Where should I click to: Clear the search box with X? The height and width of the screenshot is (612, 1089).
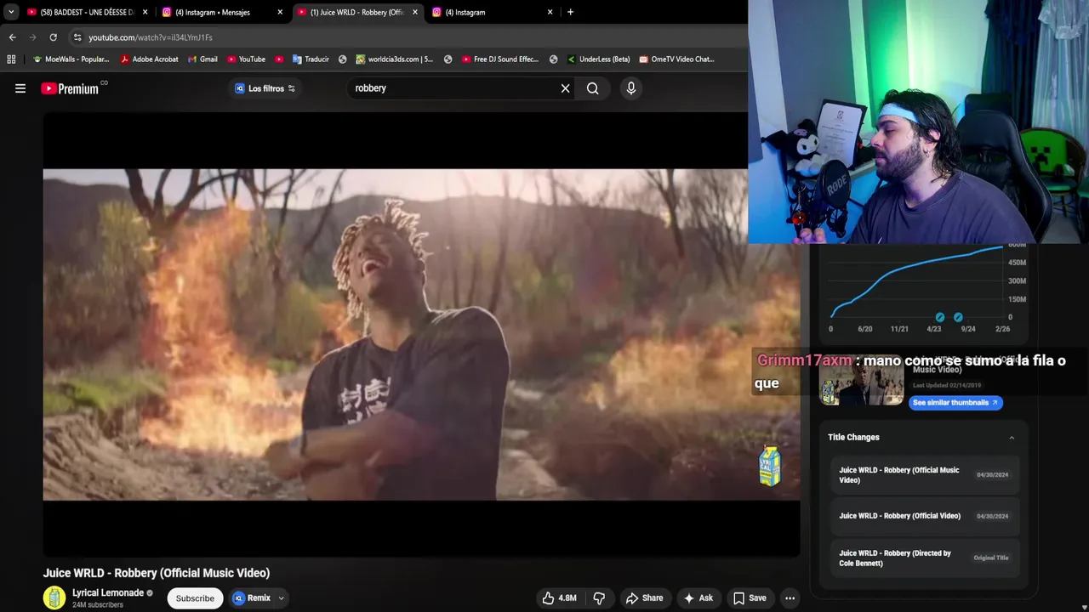565,88
